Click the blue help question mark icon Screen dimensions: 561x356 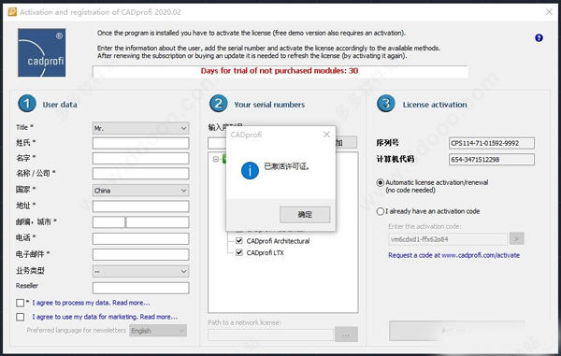click(x=539, y=38)
